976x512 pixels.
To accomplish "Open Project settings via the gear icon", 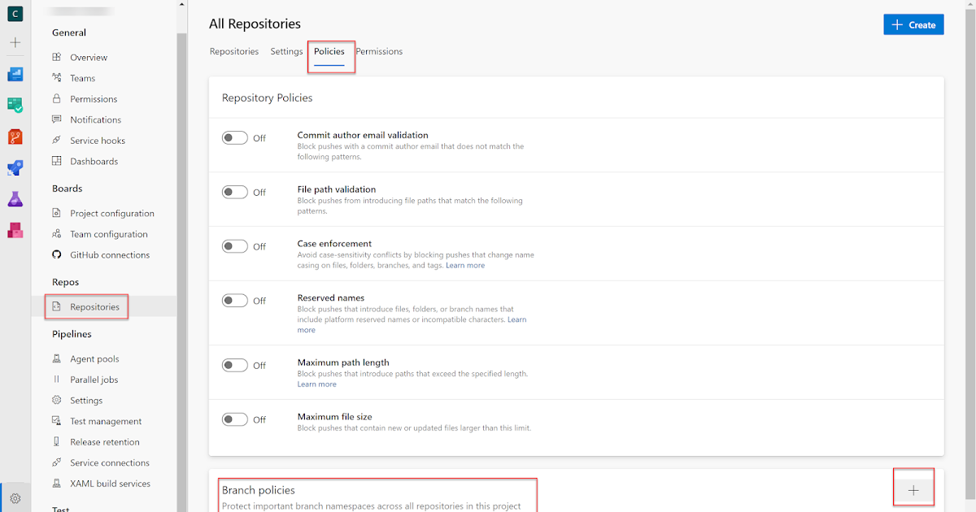I will [x=14, y=497].
